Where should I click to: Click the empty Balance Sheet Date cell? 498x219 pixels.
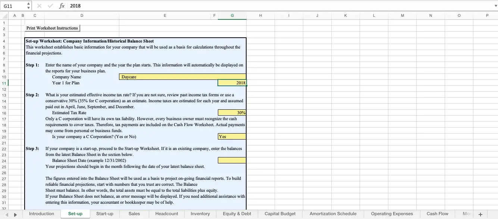(232, 160)
